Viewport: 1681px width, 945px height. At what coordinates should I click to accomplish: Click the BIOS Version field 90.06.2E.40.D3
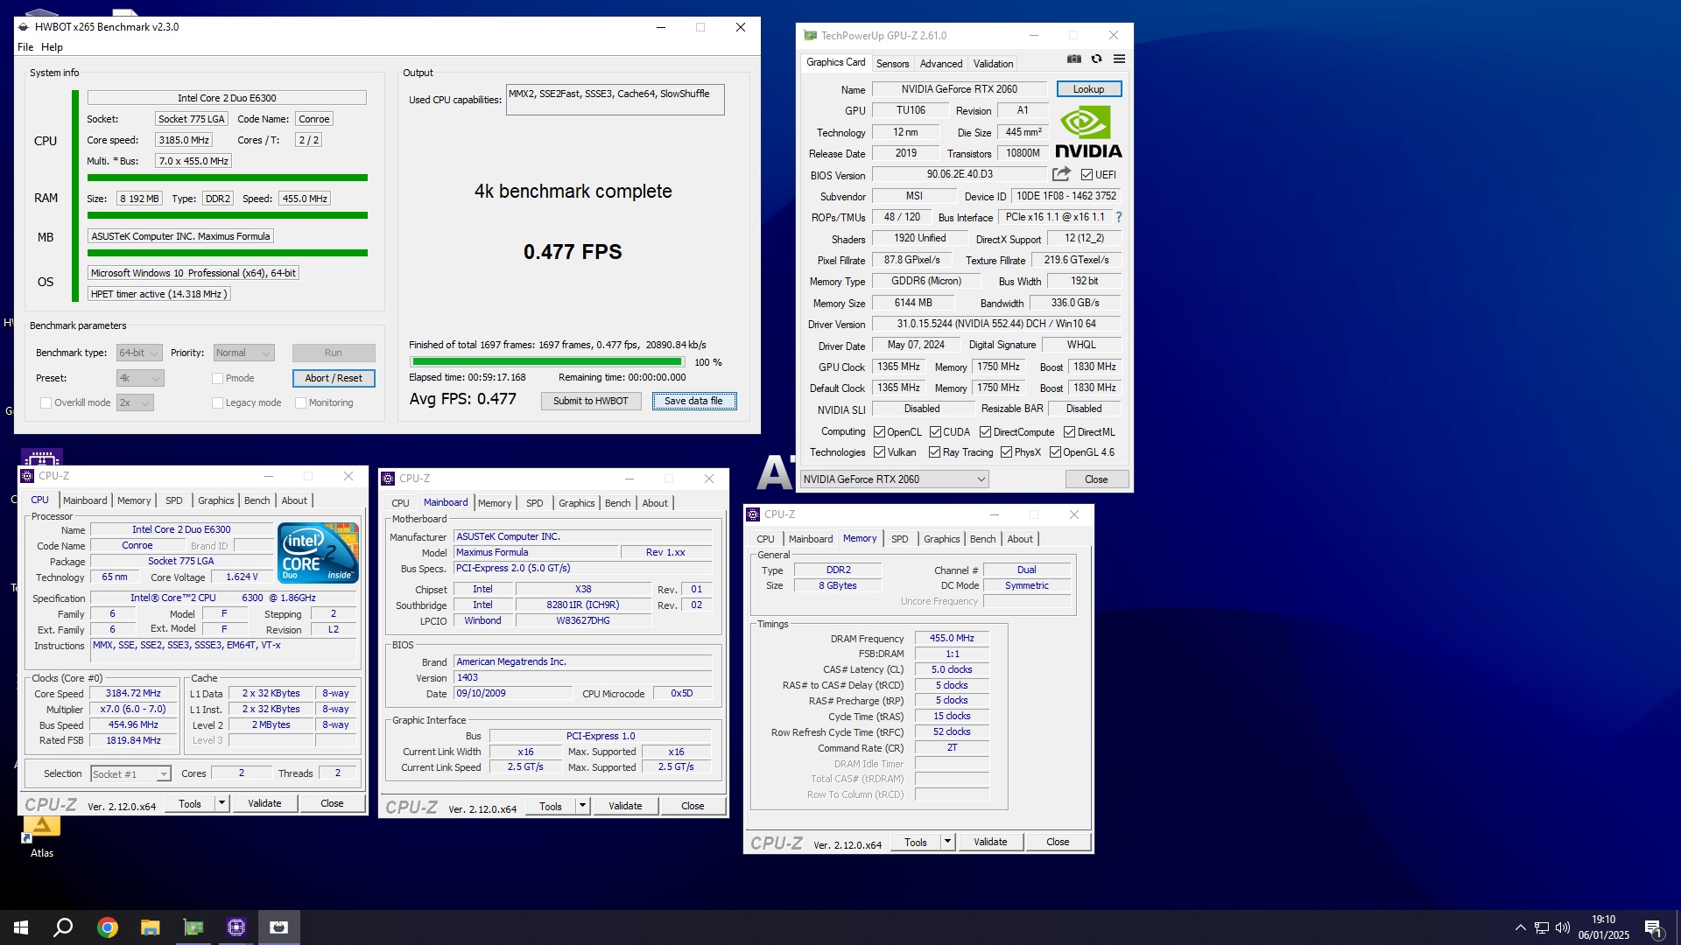[960, 174]
